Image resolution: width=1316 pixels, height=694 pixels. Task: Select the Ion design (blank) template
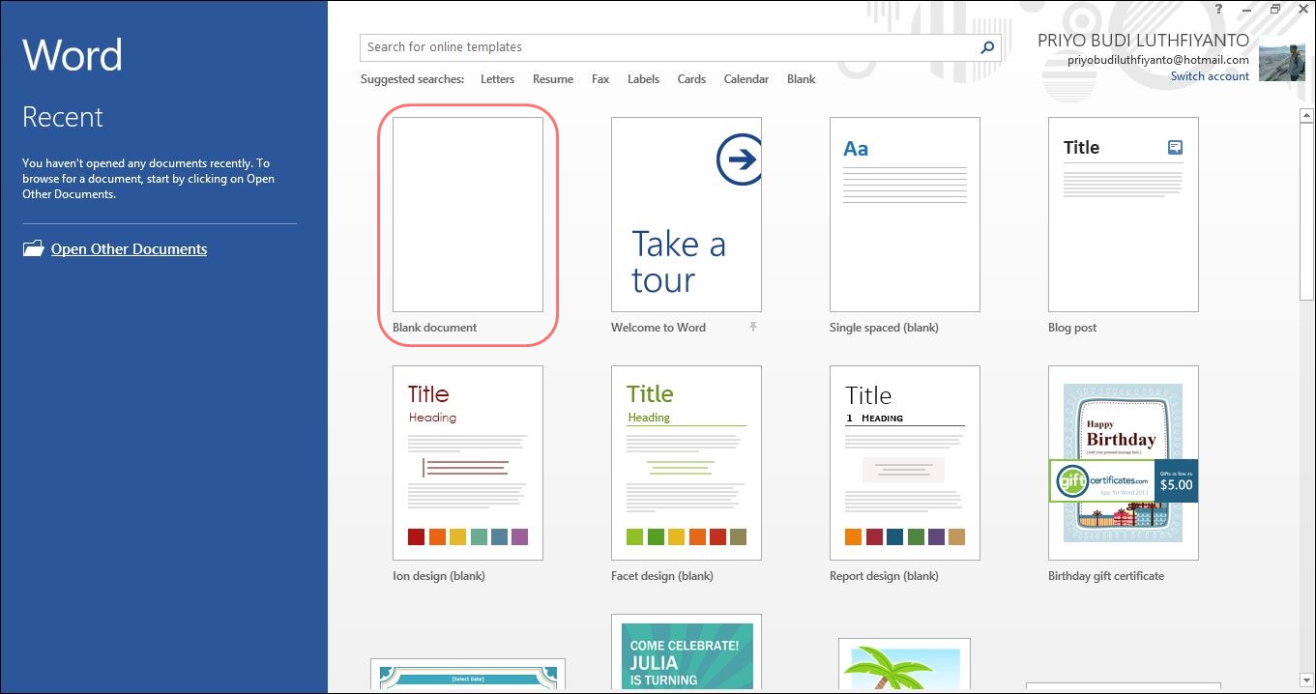click(x=468, y=463)
